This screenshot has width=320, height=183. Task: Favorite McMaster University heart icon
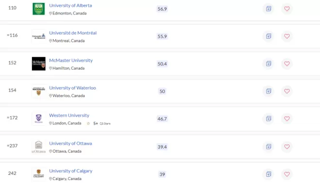click(x=287, y=64)
